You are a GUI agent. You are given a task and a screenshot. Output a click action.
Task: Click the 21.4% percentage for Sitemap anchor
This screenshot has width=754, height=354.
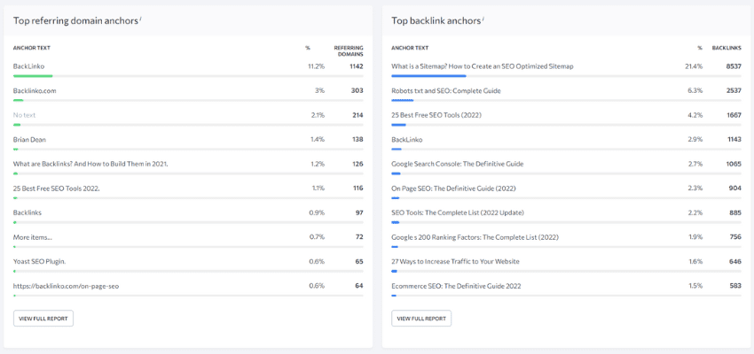tap(694, 66)
